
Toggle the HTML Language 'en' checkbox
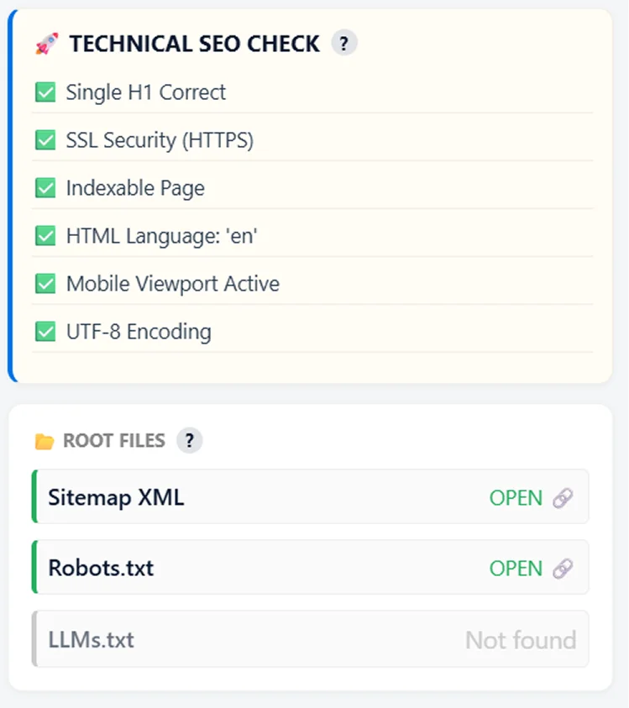click(46, 236)
